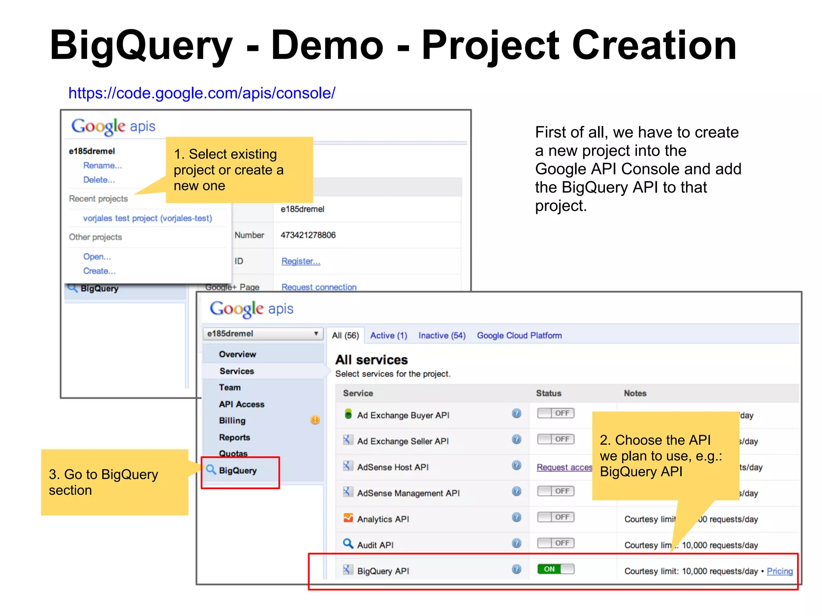Click help icon next to Audit API

point(517,543)
